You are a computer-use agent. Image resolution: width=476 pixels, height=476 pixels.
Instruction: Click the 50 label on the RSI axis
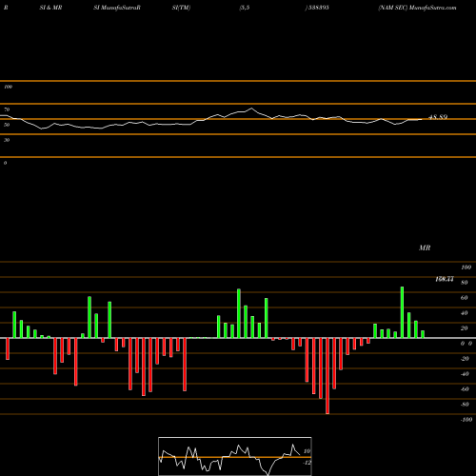click(x=7, y=125)
